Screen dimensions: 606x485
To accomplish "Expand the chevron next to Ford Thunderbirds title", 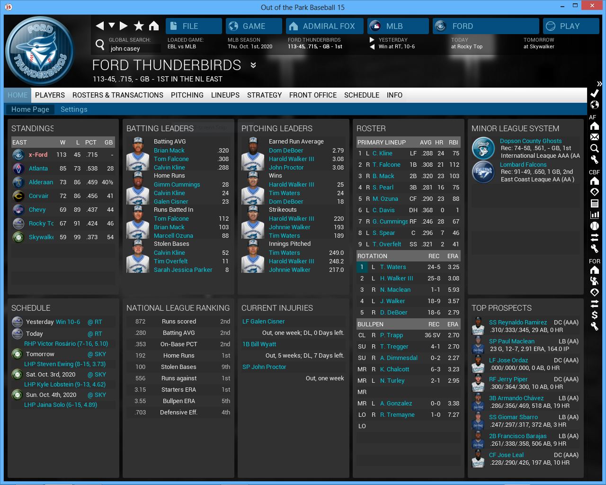I will click(x=253, y=65).
